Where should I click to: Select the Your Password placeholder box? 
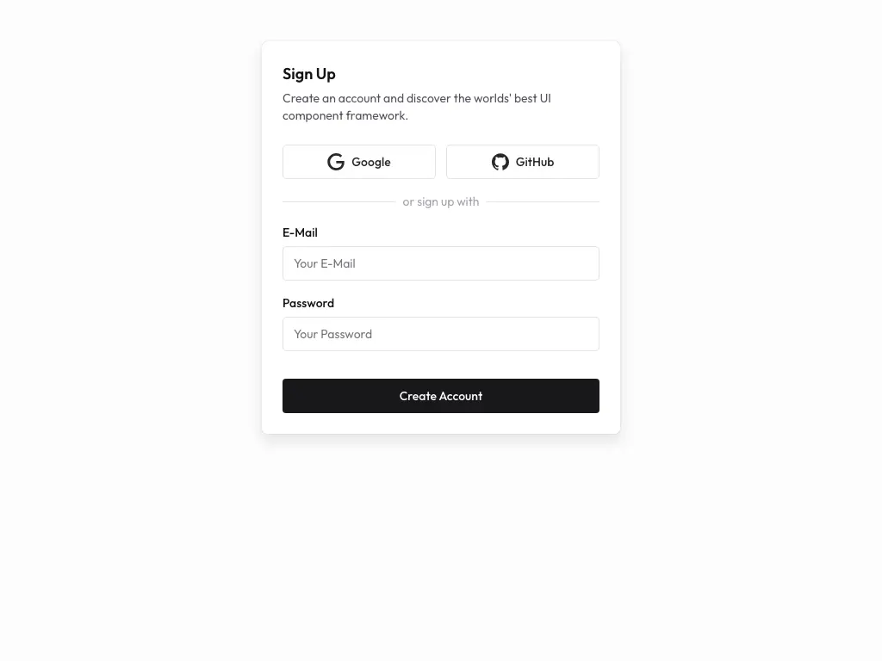[x=441, y=334]
